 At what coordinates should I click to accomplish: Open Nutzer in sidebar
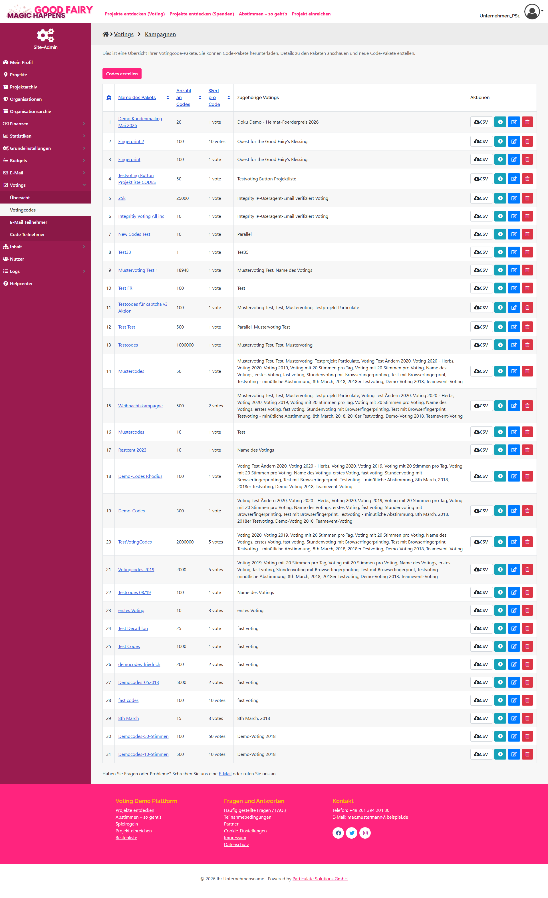[x=46, y=259]
